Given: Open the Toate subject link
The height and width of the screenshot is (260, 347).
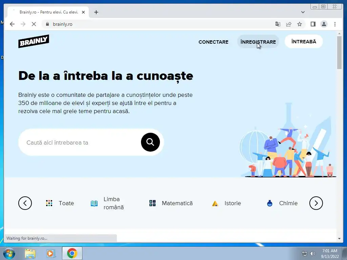Looking at the screenshot, I should click(66, 203).
